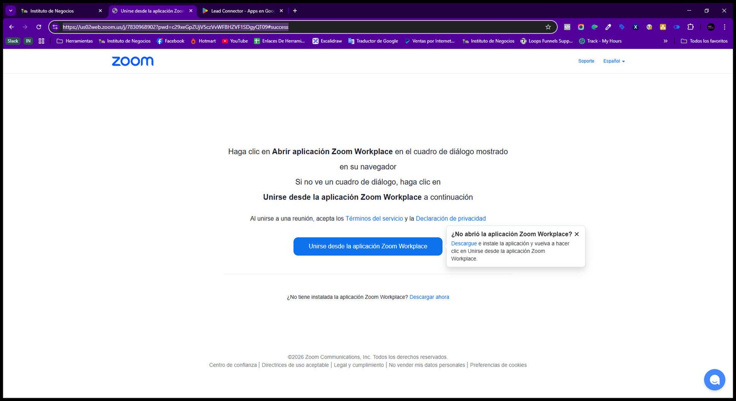Go back to the previous page
This screenshot has width=736, height=401.
tap(11, 27)
